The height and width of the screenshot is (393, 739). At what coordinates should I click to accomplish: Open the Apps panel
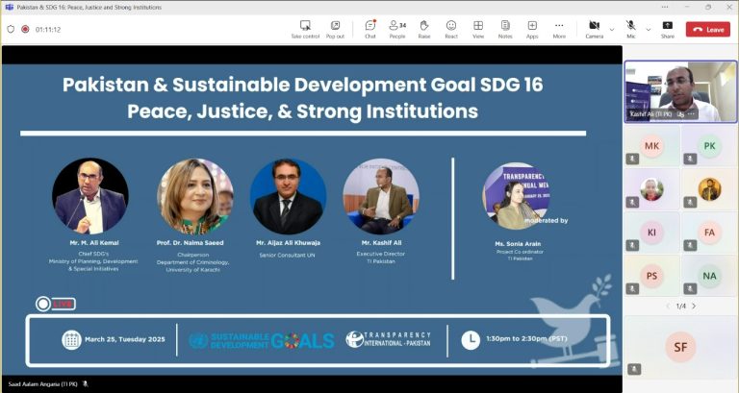[532, 29]
